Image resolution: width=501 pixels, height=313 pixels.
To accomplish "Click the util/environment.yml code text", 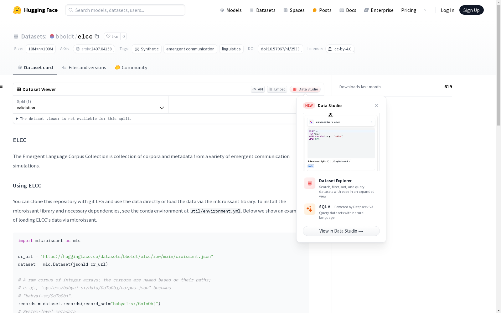I will click(x=215, y=211).
